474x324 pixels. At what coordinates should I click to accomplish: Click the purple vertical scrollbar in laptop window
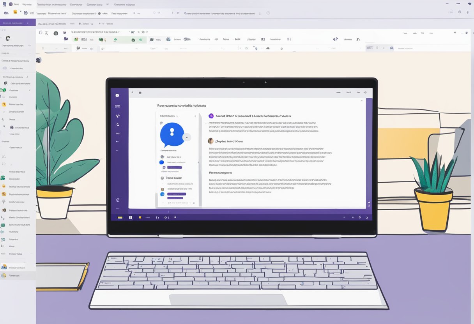pyautogui.click(x=369, y=152)
